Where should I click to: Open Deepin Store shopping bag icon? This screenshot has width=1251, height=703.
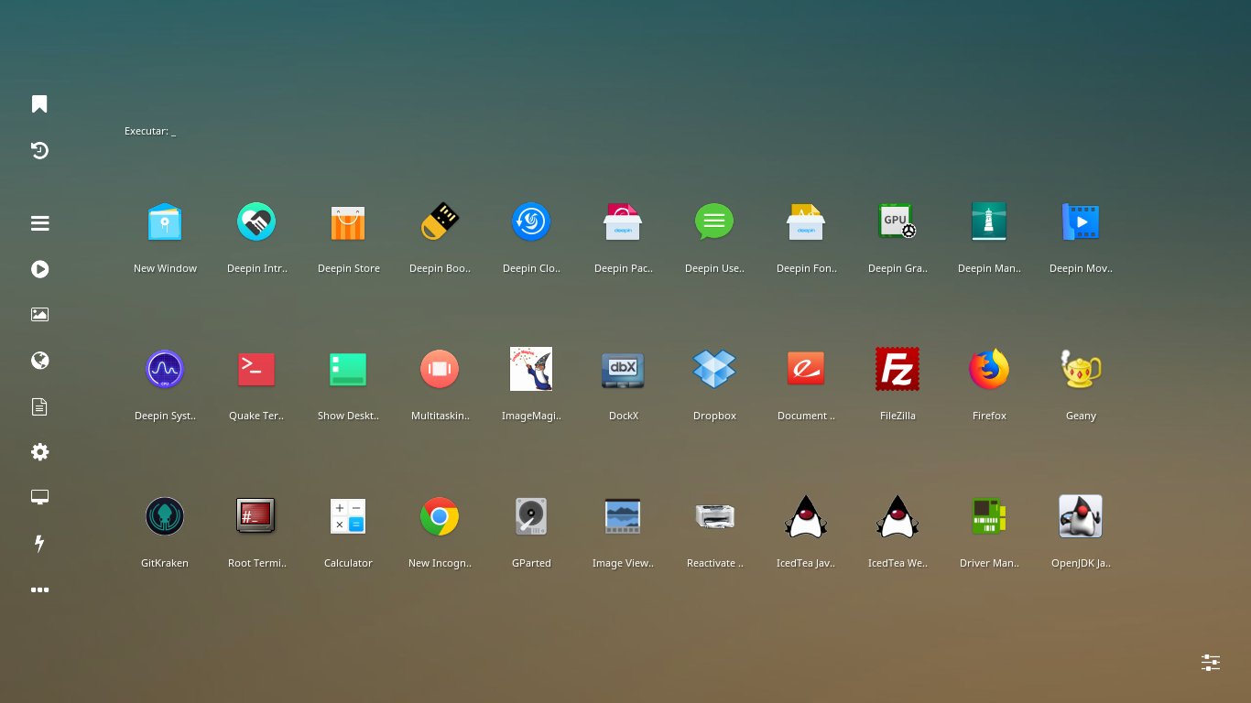click(348, 222)
